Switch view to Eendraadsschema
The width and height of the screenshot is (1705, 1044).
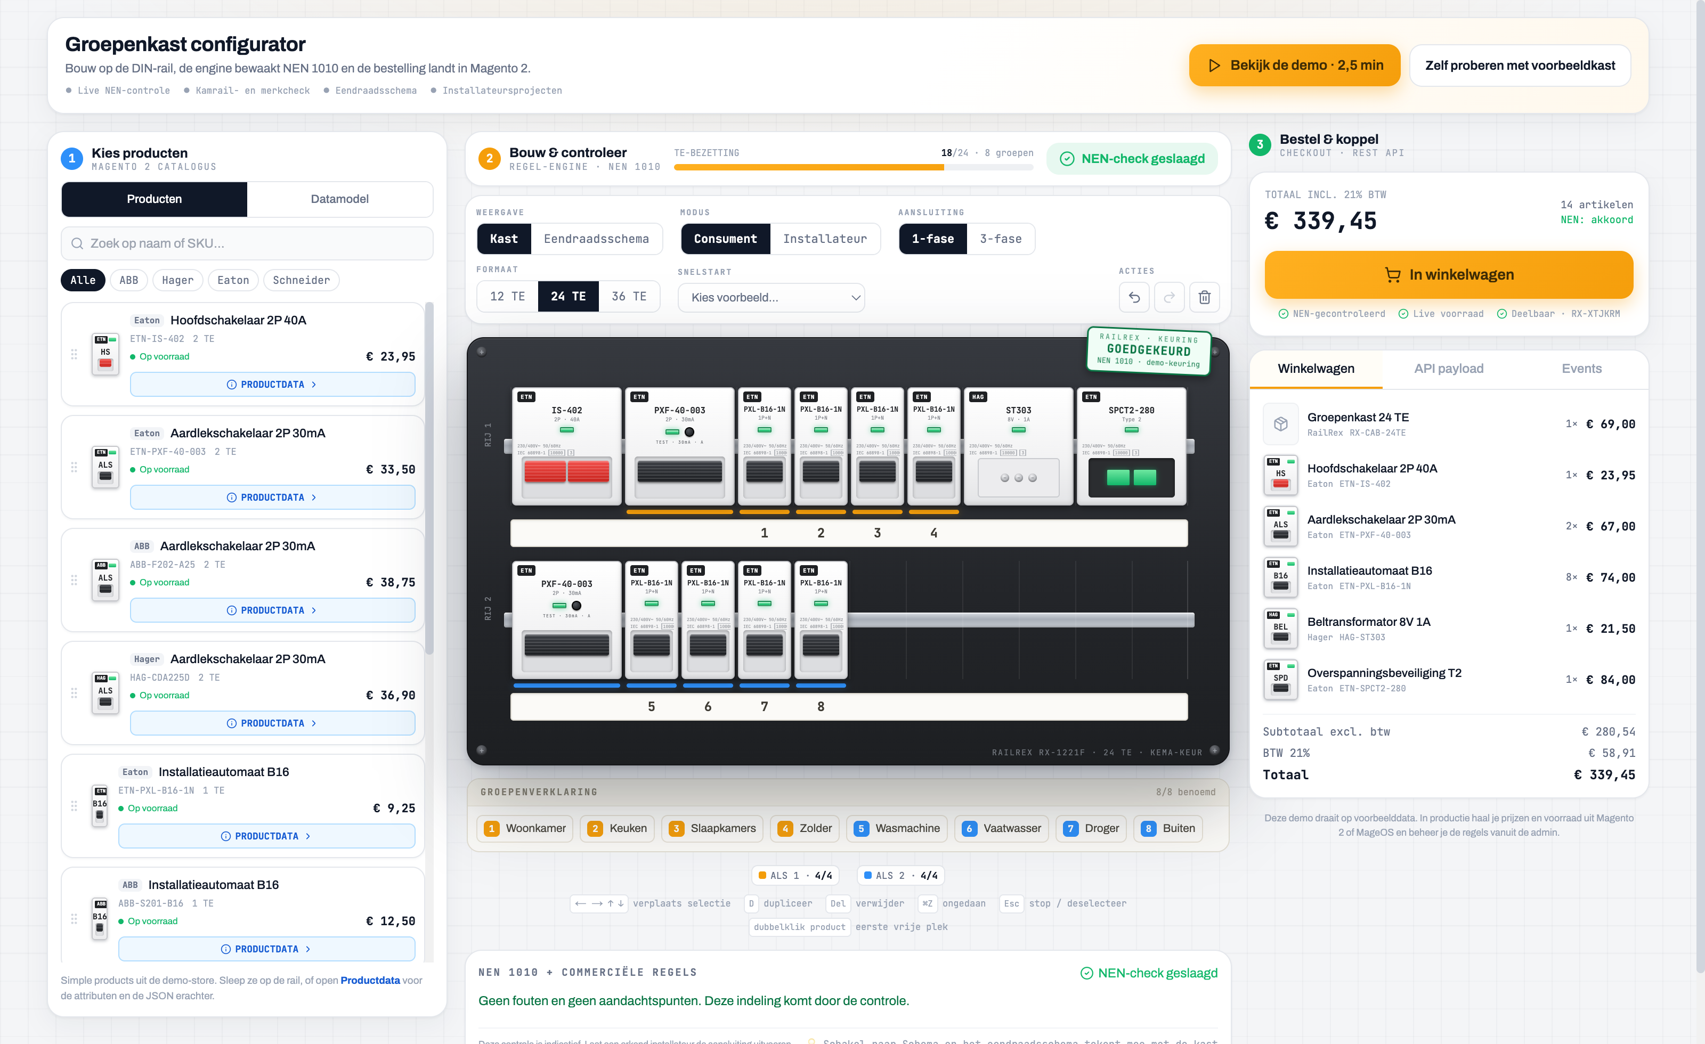pyautogui.click(x=596, y=239)
